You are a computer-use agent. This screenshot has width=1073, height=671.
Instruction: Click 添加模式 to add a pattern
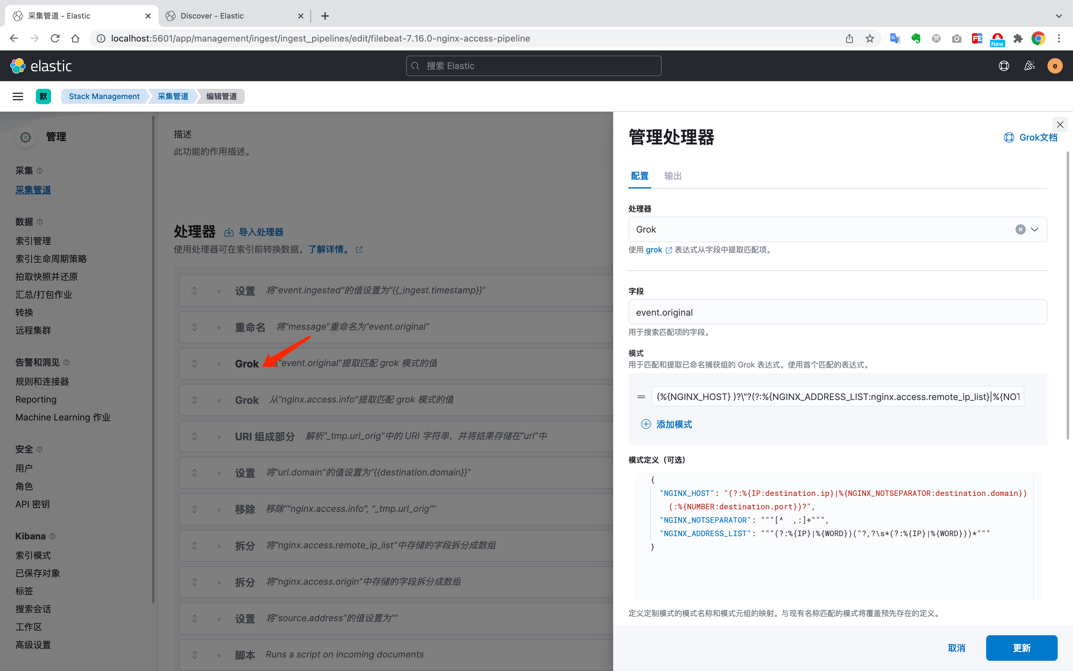point(666,424)
